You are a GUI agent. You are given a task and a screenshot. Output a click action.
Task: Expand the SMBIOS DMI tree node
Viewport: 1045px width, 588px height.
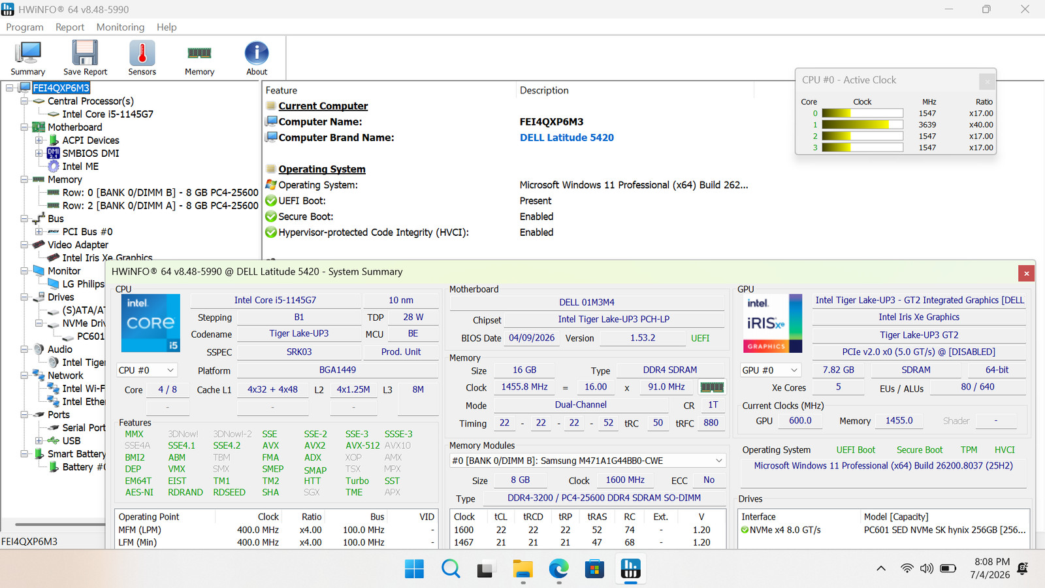[x=39, y=154]
